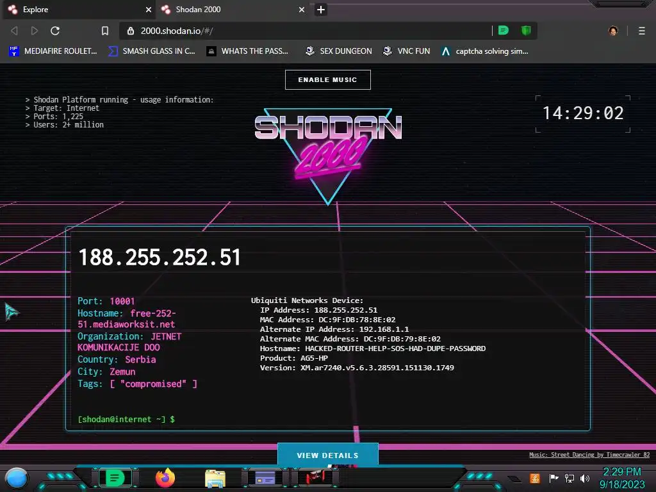Click the IP address heading 188.255.252.51
Image resolution: width=656 pixels, height=492 pixels.
[x=160, y=258]
